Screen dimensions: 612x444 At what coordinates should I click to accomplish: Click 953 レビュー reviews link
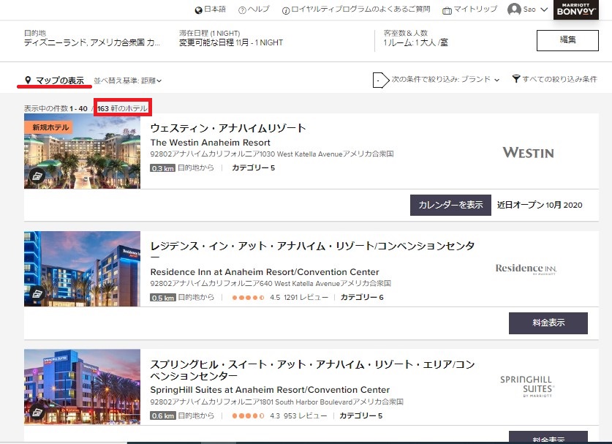click(305, 416)
